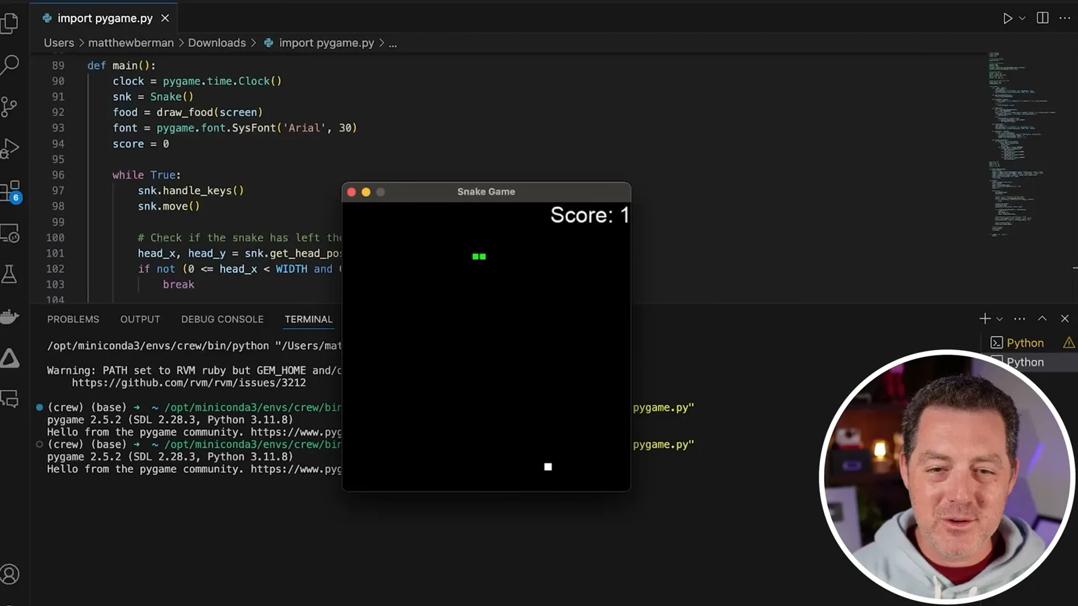Open the Testing flask view
Image resolution: width=1078 pixels, height=606 pixels.
9,274
